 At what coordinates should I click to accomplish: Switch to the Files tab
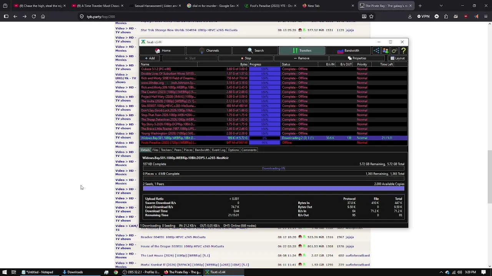[x=155, y=150]
